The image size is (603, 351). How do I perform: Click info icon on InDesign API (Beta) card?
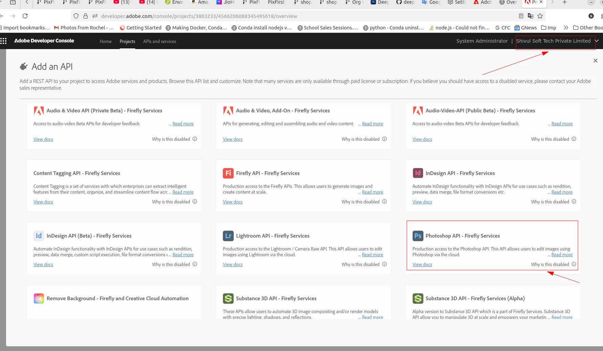(x=195, y=264)
